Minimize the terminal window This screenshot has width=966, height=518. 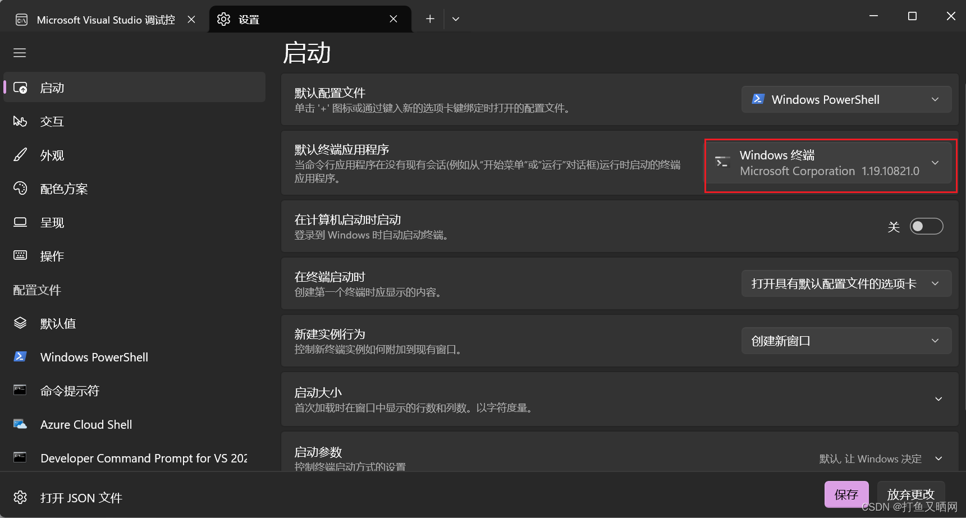(x=873, y=16)
